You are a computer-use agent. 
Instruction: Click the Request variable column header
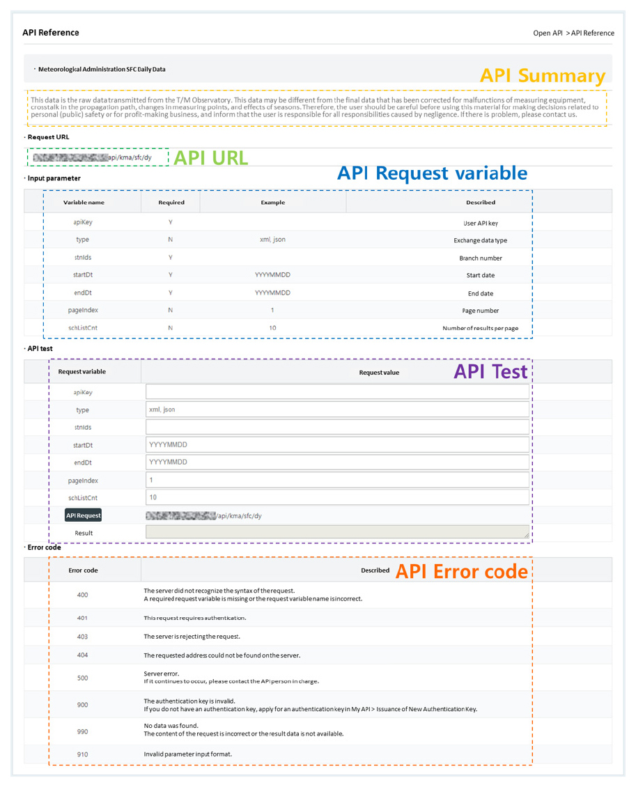click(82, 372)
